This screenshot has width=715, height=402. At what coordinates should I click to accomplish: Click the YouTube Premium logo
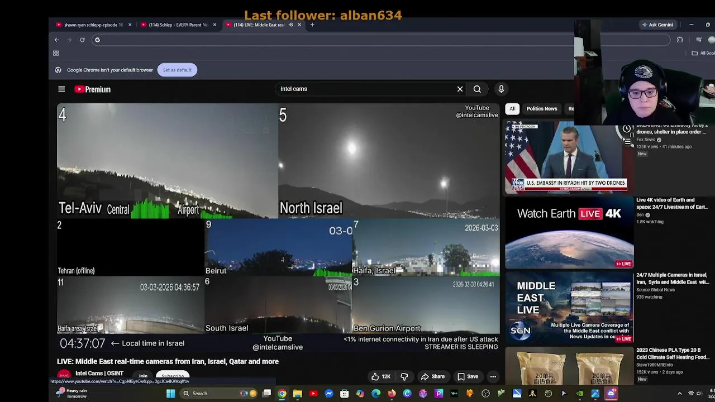(x=93, y=89)
